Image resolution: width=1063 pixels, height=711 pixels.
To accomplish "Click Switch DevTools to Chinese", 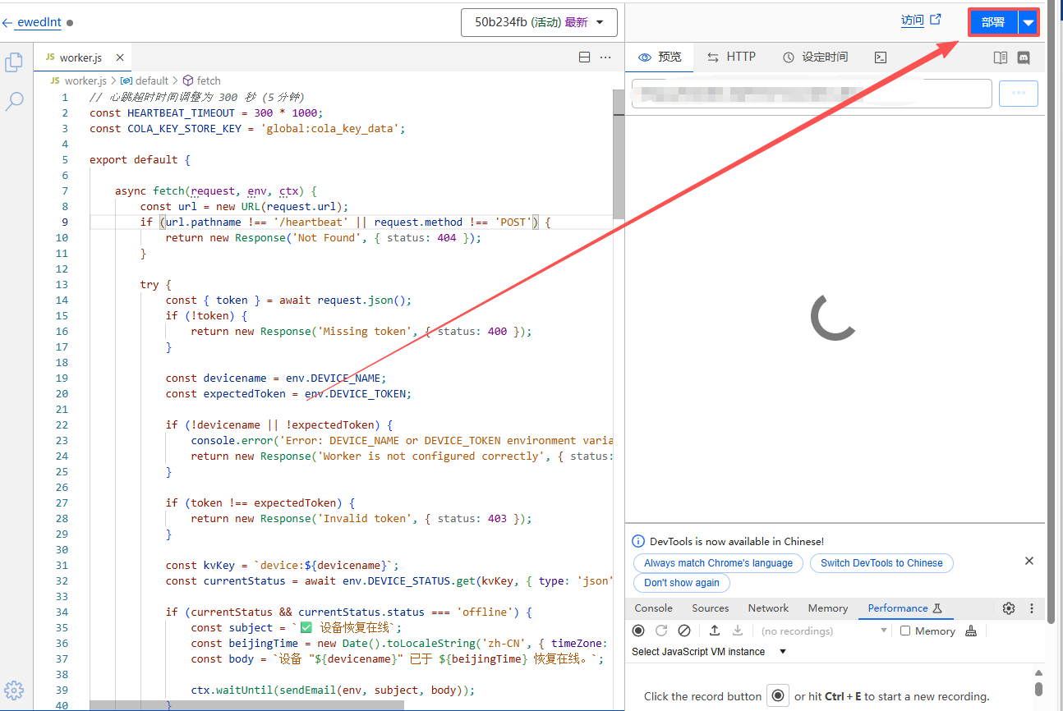I will coord(881,563).
